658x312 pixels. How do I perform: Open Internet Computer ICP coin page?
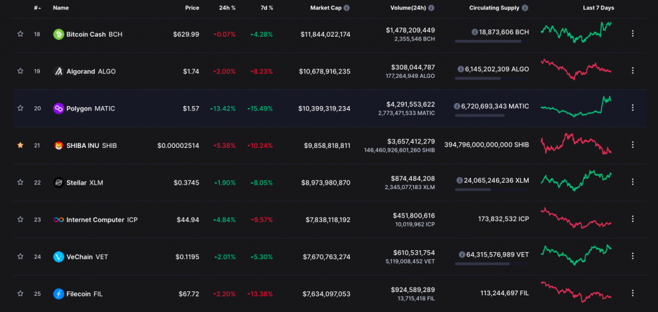[102, 219]
